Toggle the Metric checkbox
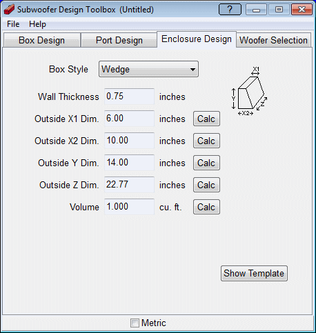This screenshot has height=333, width=316. pyautogui.click(x=135, y=323)
